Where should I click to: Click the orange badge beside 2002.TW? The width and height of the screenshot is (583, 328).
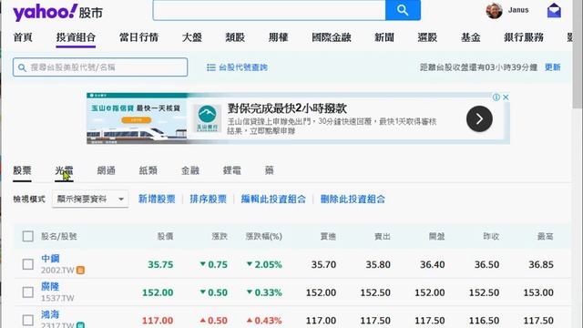point(80,271)
